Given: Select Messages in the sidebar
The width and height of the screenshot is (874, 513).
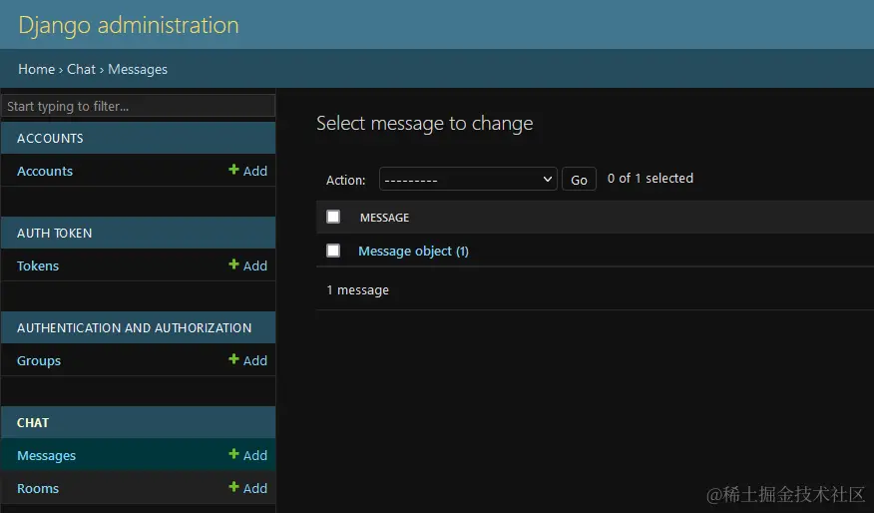Looking at the screenshot, I should tap(47, 455).
